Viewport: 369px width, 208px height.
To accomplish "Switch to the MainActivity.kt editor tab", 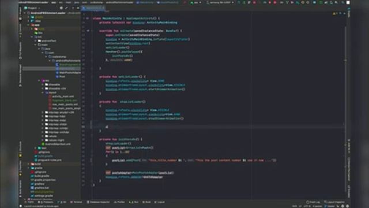I will pyautogui.click(x=93, y=8).
